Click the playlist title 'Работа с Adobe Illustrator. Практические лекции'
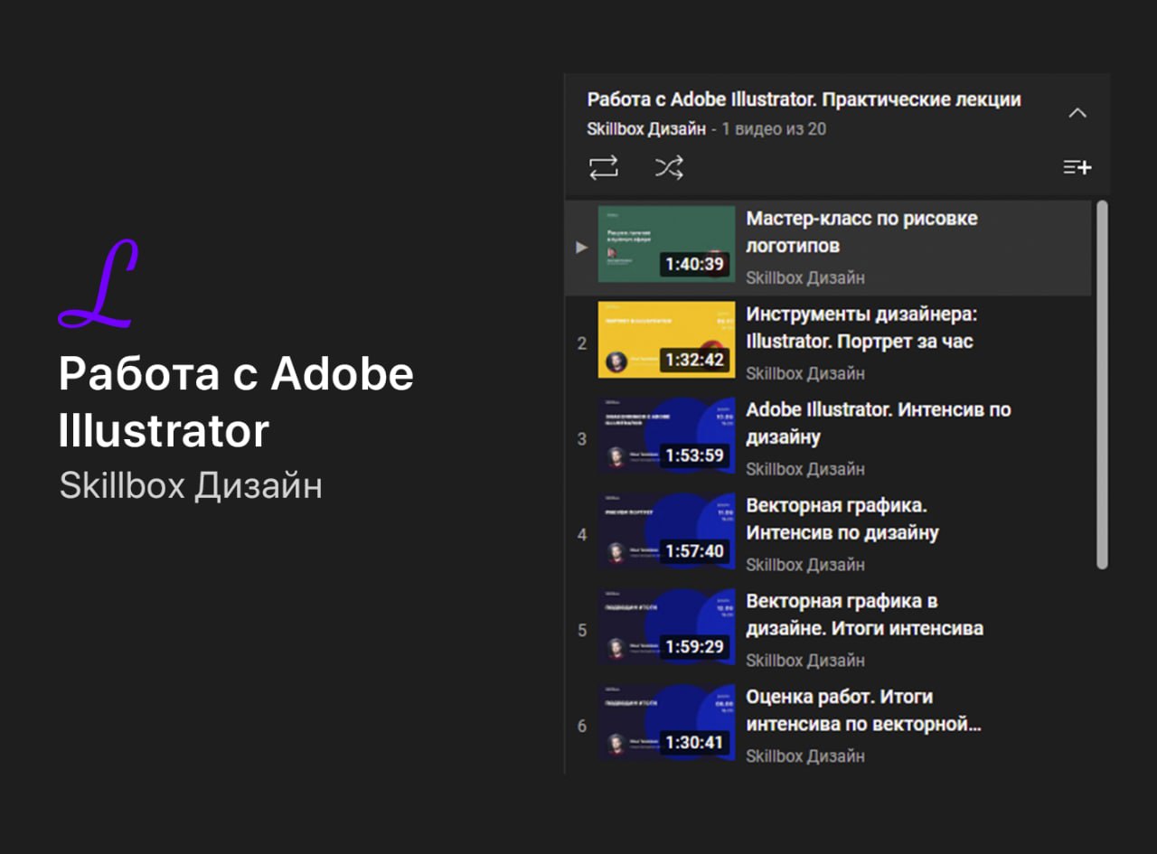This screenshot has width=1157, height=854. click(804, 99)
